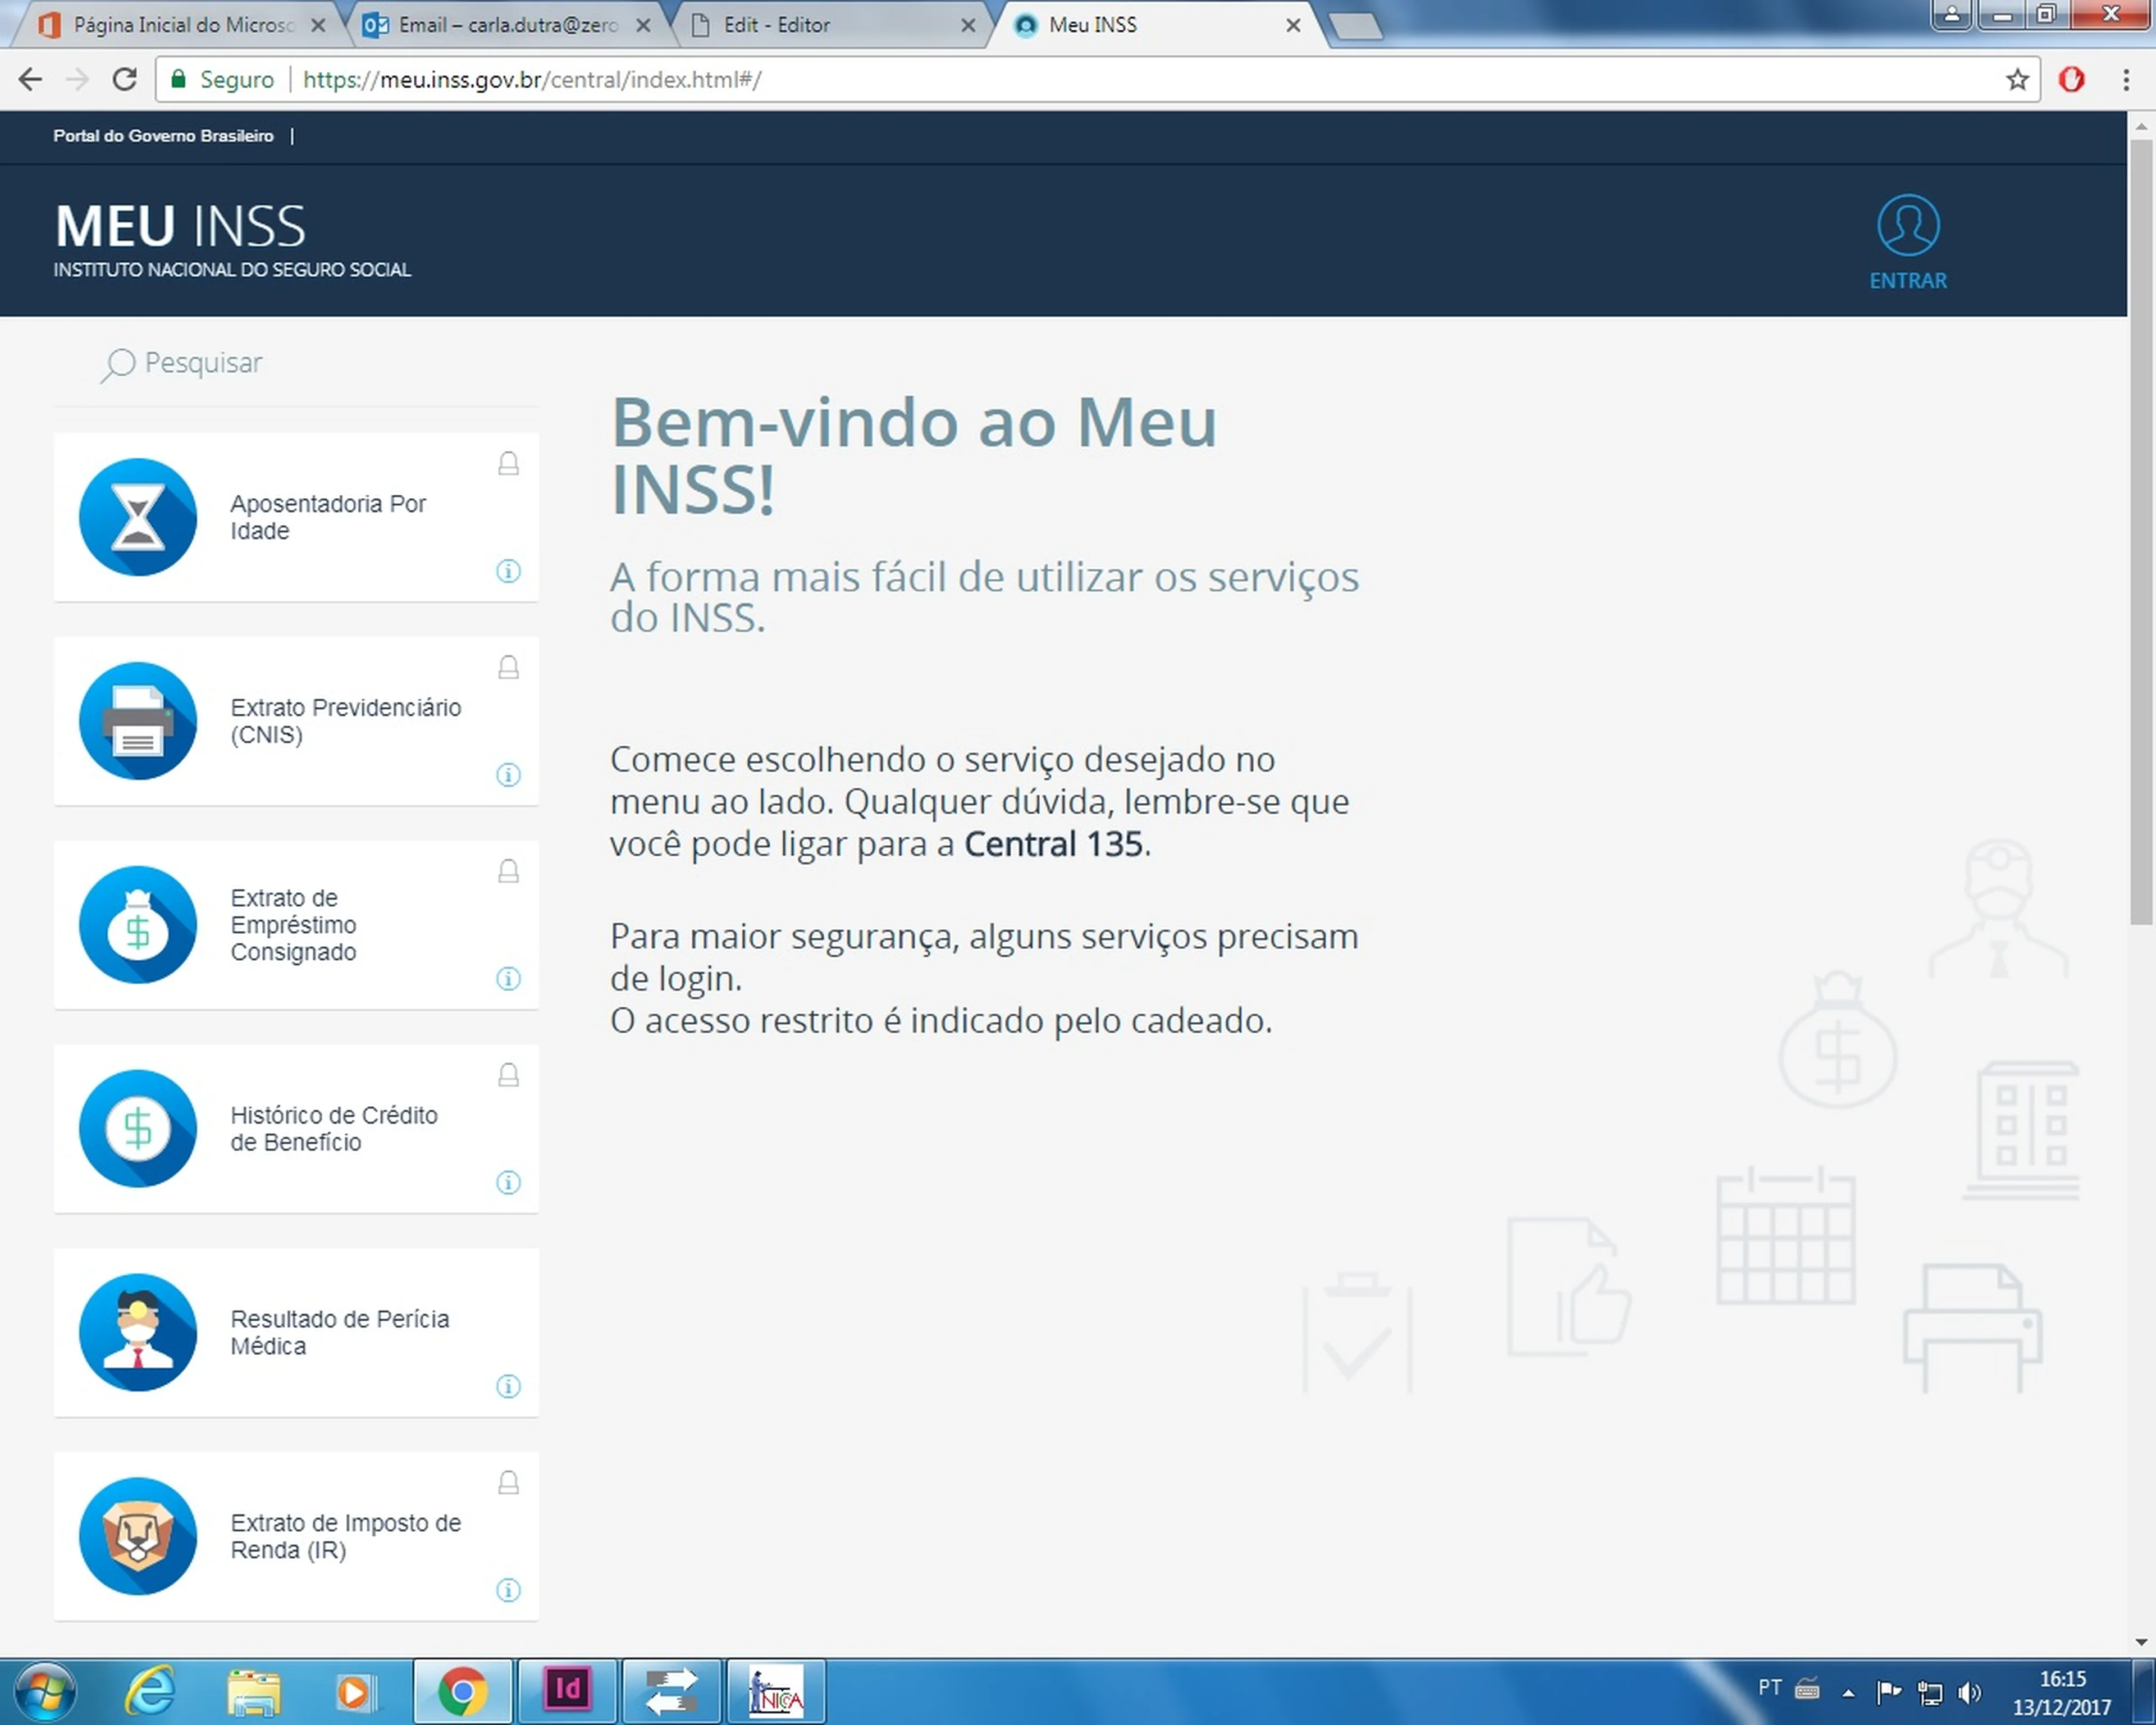Open Internet Explorer from the taskbar

coord(149,1692)
